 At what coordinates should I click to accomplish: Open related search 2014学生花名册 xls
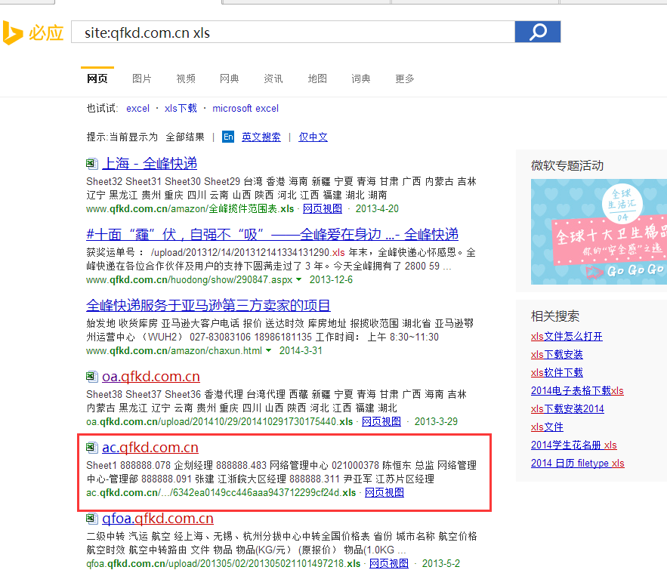574,445
